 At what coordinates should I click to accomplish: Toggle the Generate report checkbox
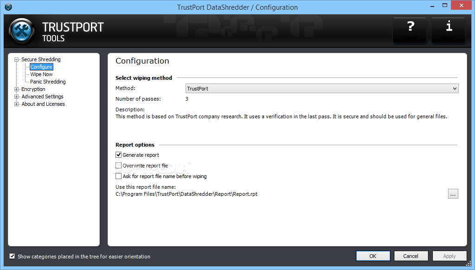click(x=118, y=155)
